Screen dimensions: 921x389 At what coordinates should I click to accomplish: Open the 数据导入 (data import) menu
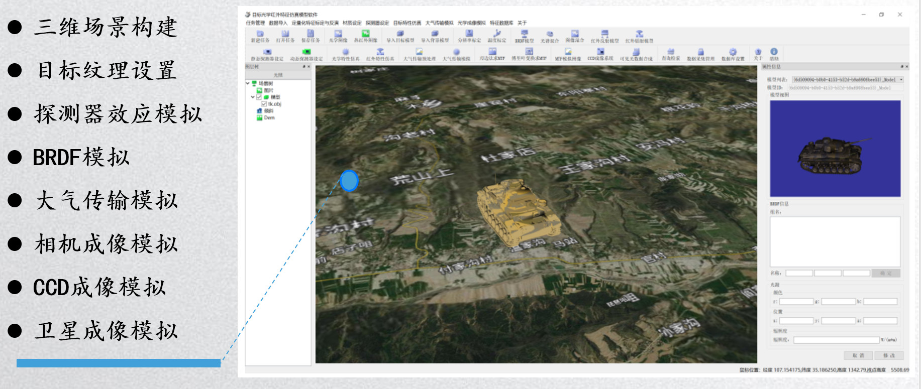[x=278, y=23]
